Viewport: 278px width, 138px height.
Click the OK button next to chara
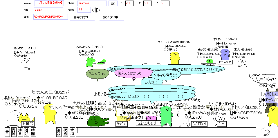[113, 4]
